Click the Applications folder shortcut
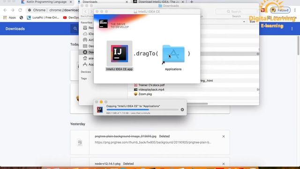The height and width of the screenshot is (169, 300). (173, 54)
